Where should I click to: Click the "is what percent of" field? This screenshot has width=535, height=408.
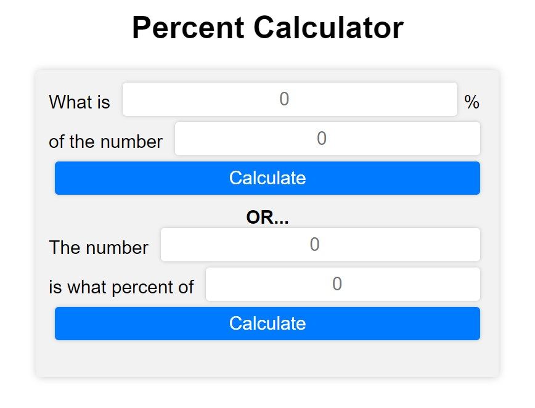point(343,284)
